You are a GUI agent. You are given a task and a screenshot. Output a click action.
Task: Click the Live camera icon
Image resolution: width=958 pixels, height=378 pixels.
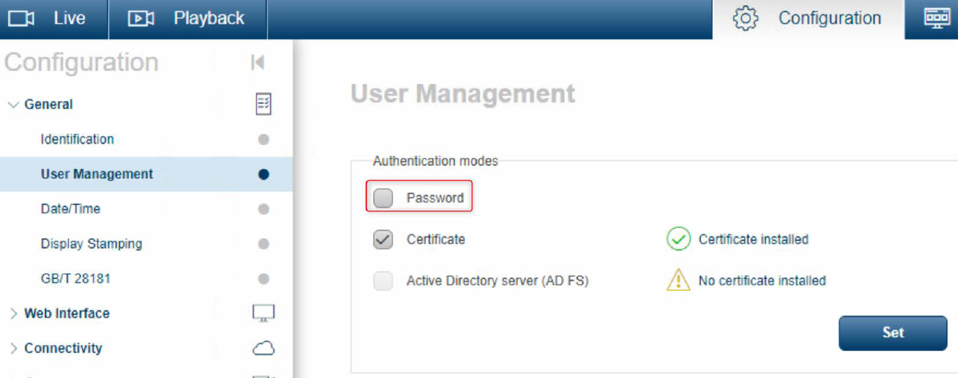pyautogui.click(x=22, y=19)
